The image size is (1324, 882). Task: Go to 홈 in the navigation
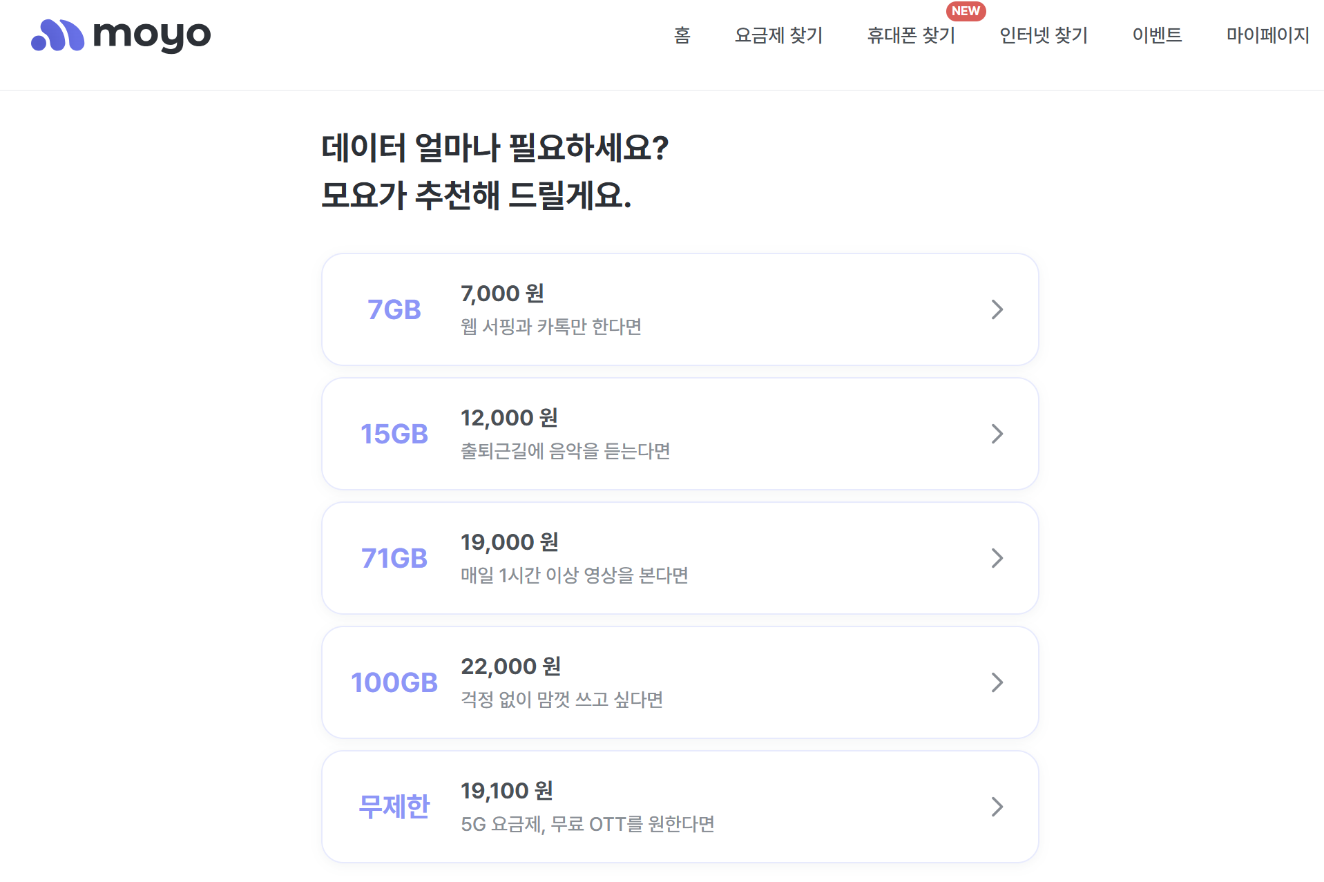click(682, 35)
